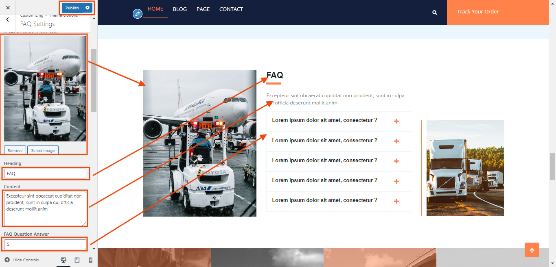Viewport: 556px width, 267px height.
Task: Open publish settings gear icon
Action: point(88,8)
